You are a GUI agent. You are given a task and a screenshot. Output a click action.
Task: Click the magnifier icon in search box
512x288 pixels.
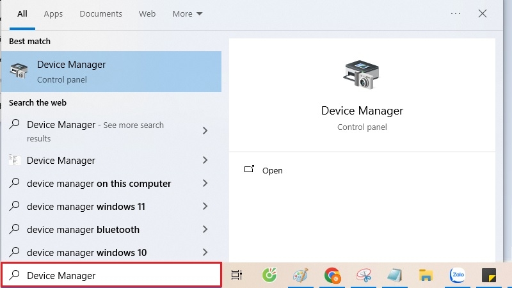coord(14,275)
